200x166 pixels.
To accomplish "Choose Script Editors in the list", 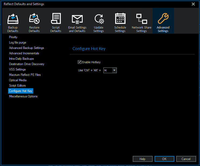I will [x=17, y=86].
